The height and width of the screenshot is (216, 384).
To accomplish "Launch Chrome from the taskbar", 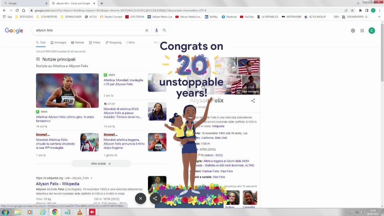I will click(x=55, y=212).
